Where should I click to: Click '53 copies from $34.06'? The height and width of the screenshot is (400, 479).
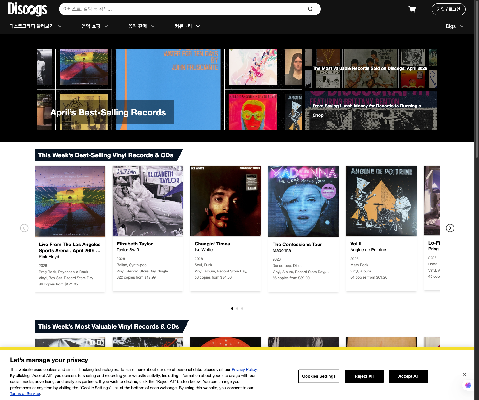tap(213, 277)
